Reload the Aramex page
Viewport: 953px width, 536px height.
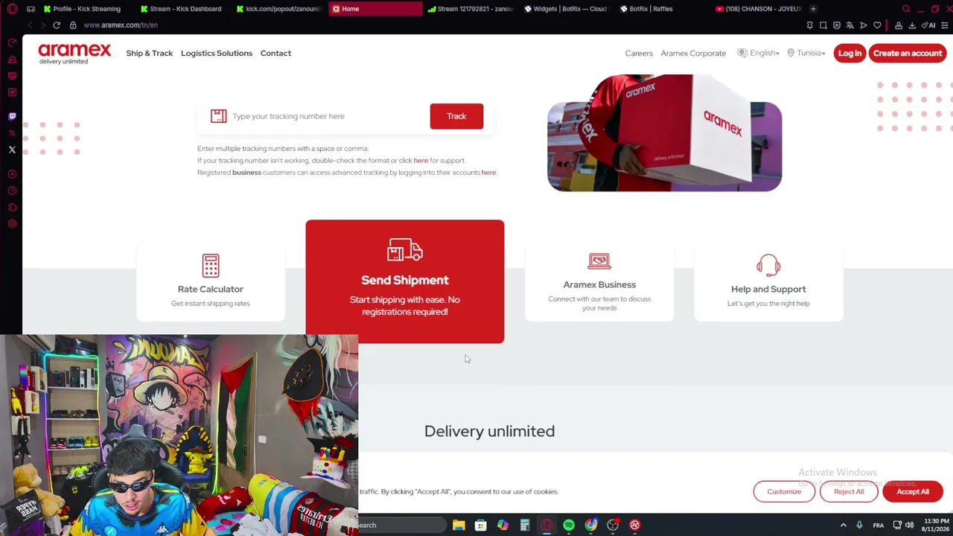coord(57,25)
